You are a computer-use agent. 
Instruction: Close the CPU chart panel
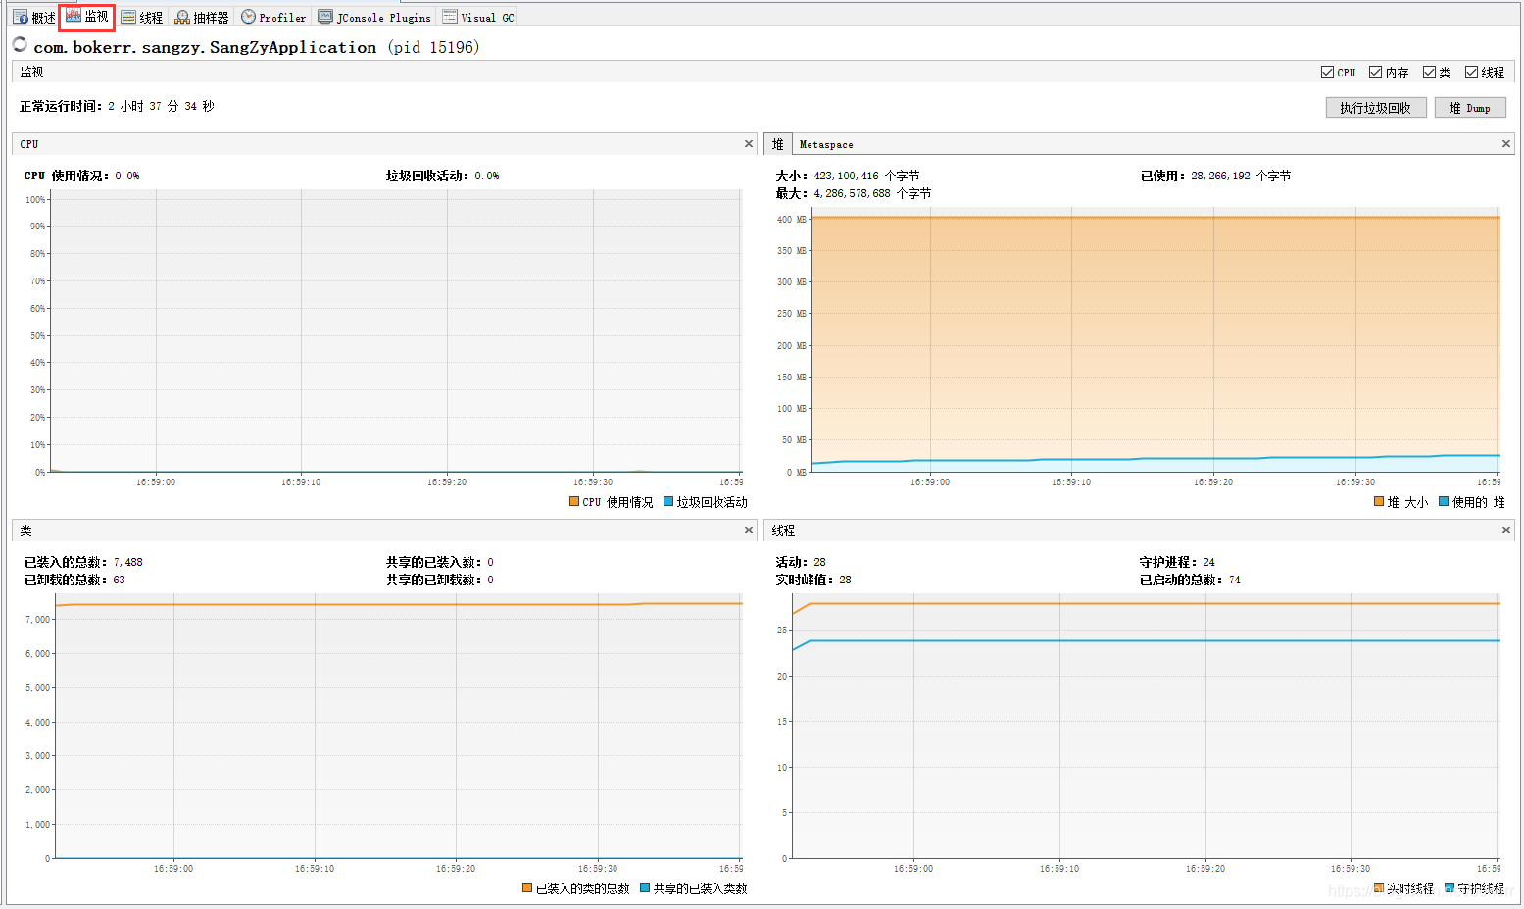[x=749, y=144]
